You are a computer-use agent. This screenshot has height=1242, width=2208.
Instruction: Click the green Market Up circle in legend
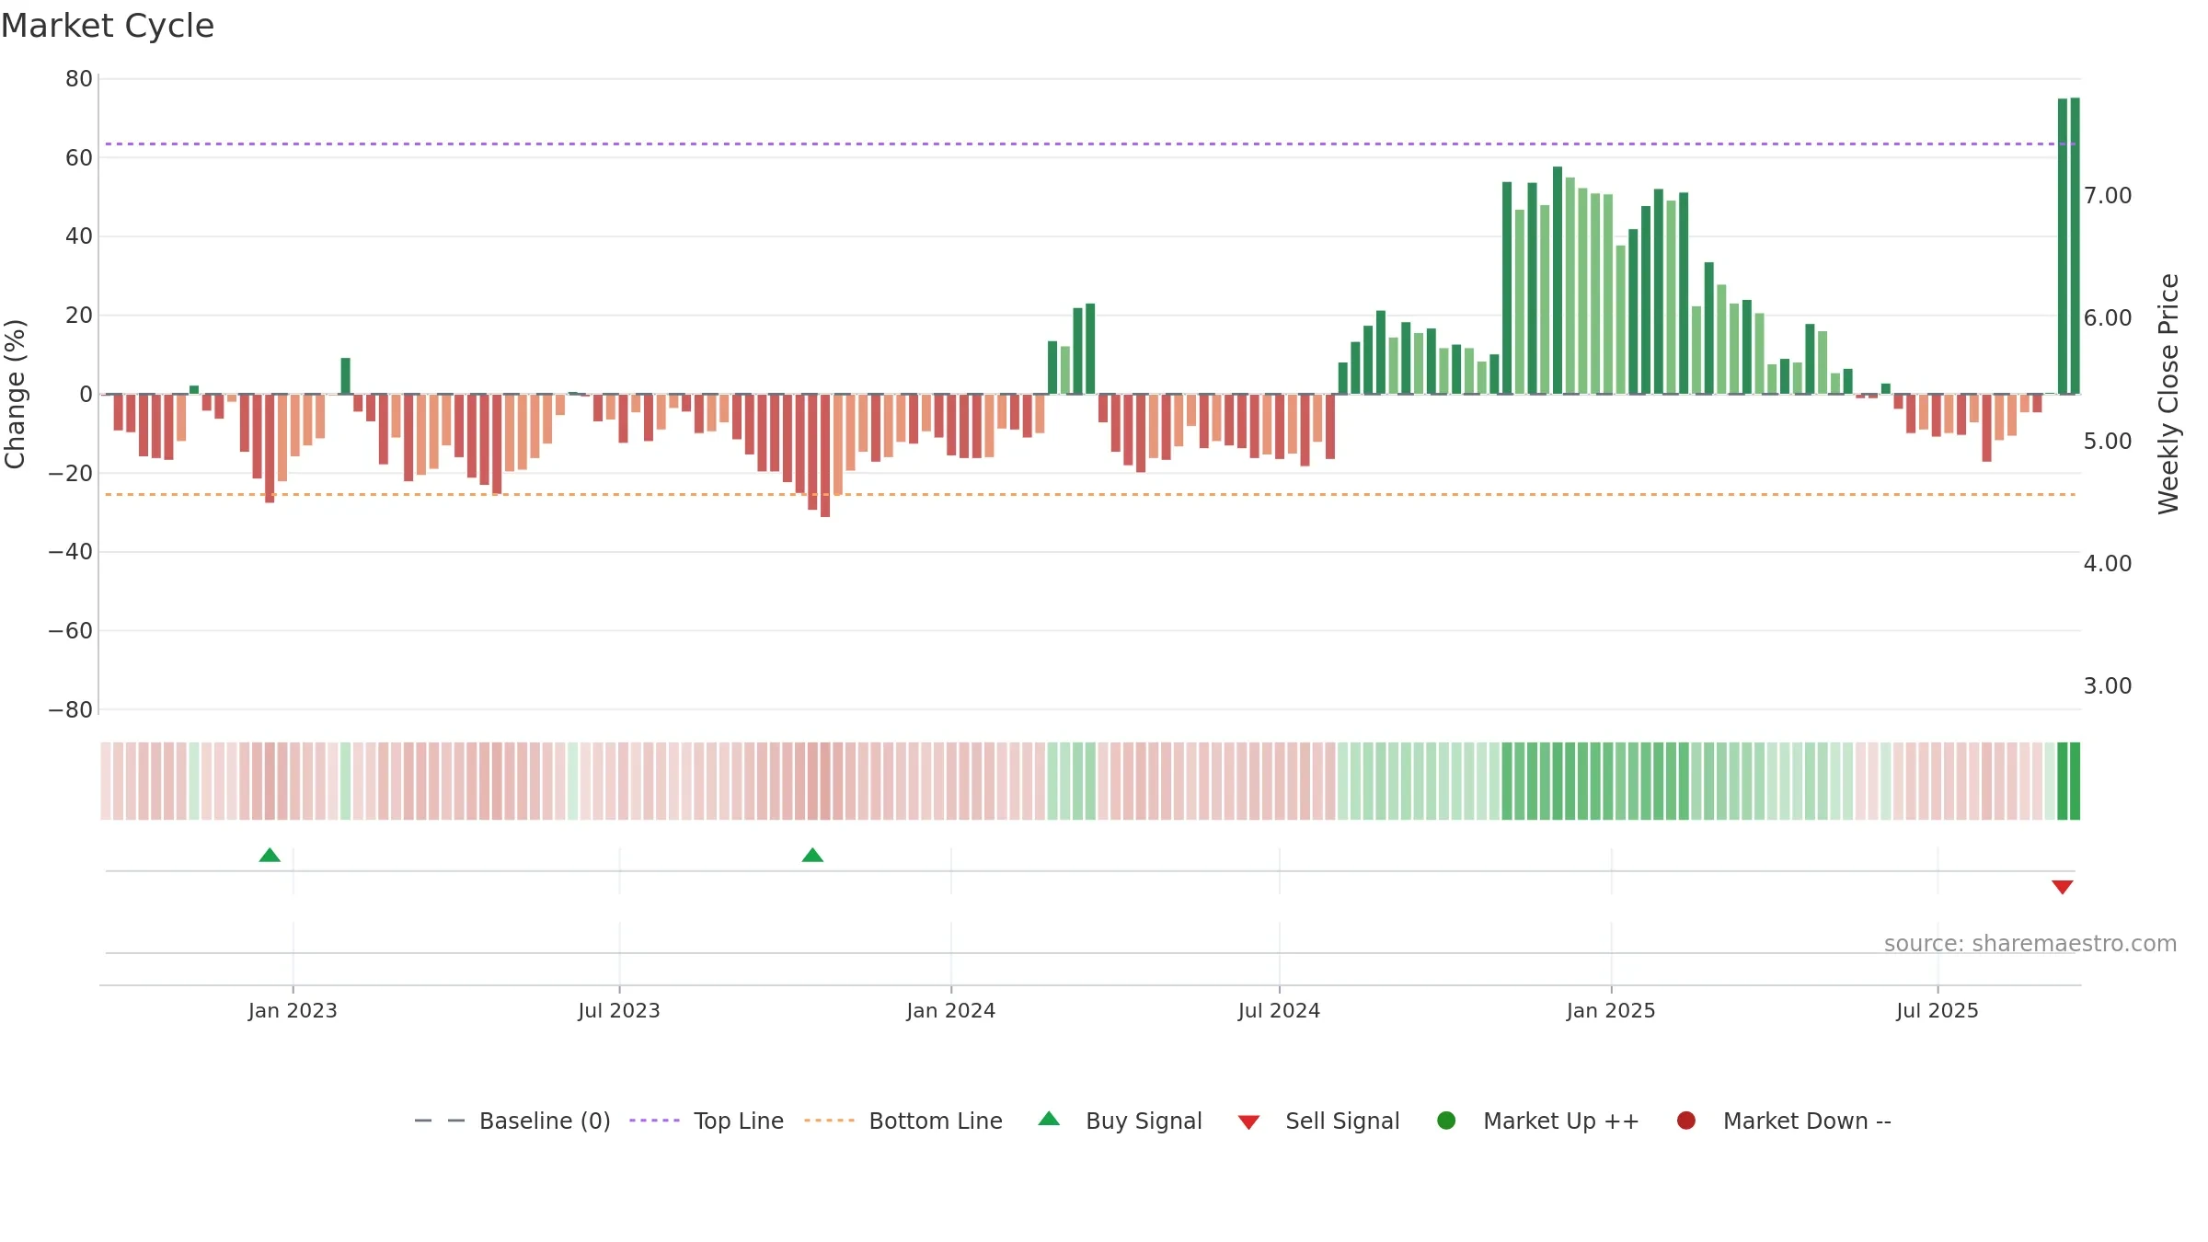(x=1446, y=1121)
